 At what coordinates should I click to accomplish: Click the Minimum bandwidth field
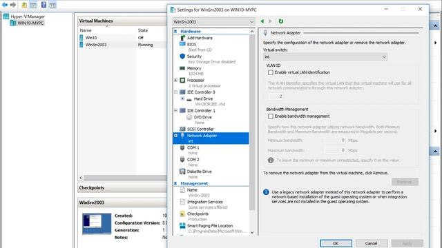click(335, 140)
